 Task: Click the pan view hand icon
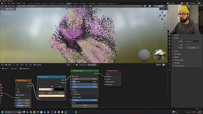165,25
